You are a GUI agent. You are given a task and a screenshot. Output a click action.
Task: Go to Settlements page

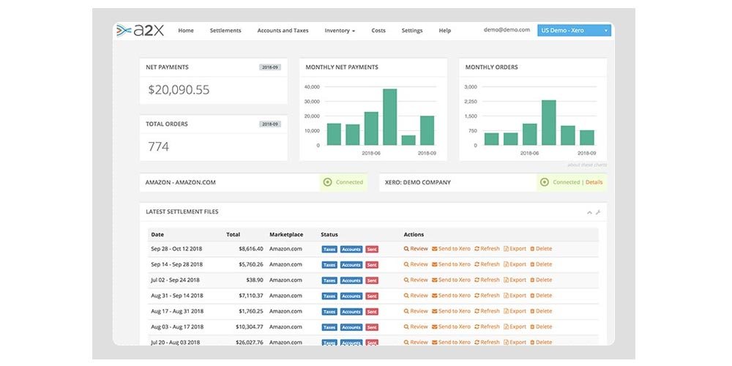pyautogui.click(x=225, y=30)
